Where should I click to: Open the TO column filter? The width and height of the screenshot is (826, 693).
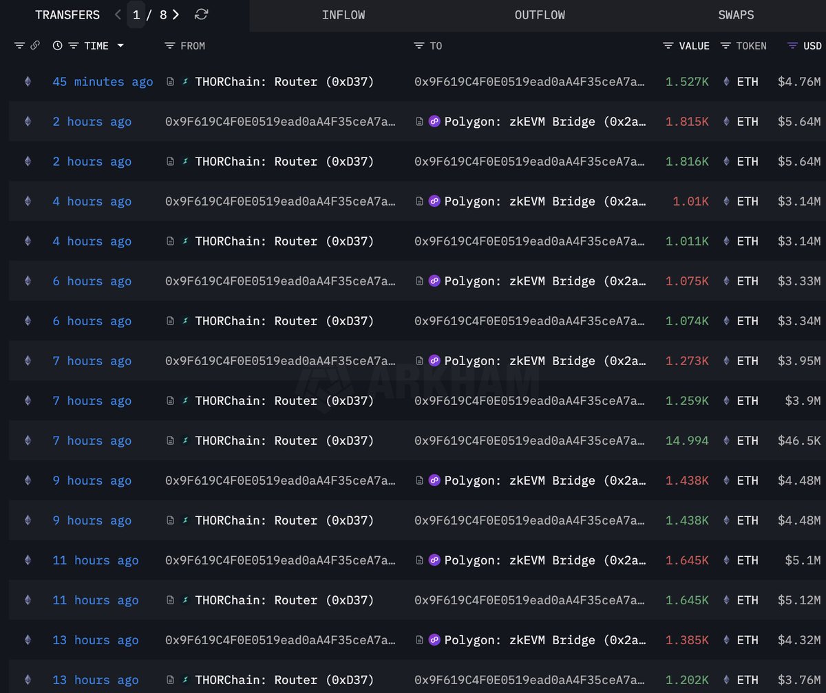click(x=419, y=45)
